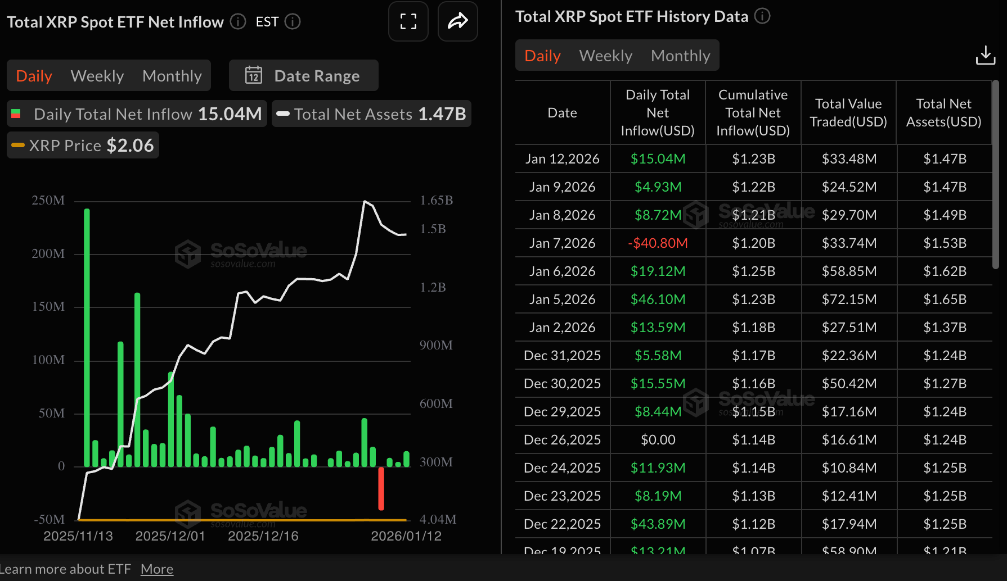Screen dimensions: 1007x581
Task: Open the share options for the chart
Action: tap(457, 21)
